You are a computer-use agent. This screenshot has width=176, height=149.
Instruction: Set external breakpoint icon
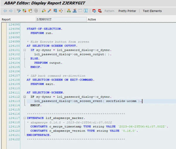(100, 11)
